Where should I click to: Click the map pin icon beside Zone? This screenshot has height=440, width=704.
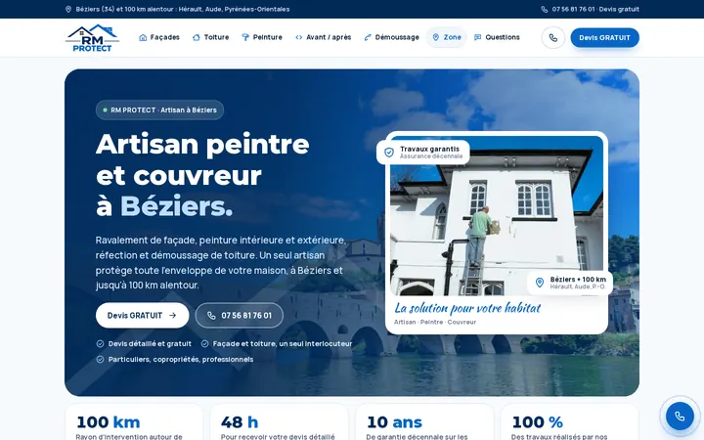pos(435,38)
